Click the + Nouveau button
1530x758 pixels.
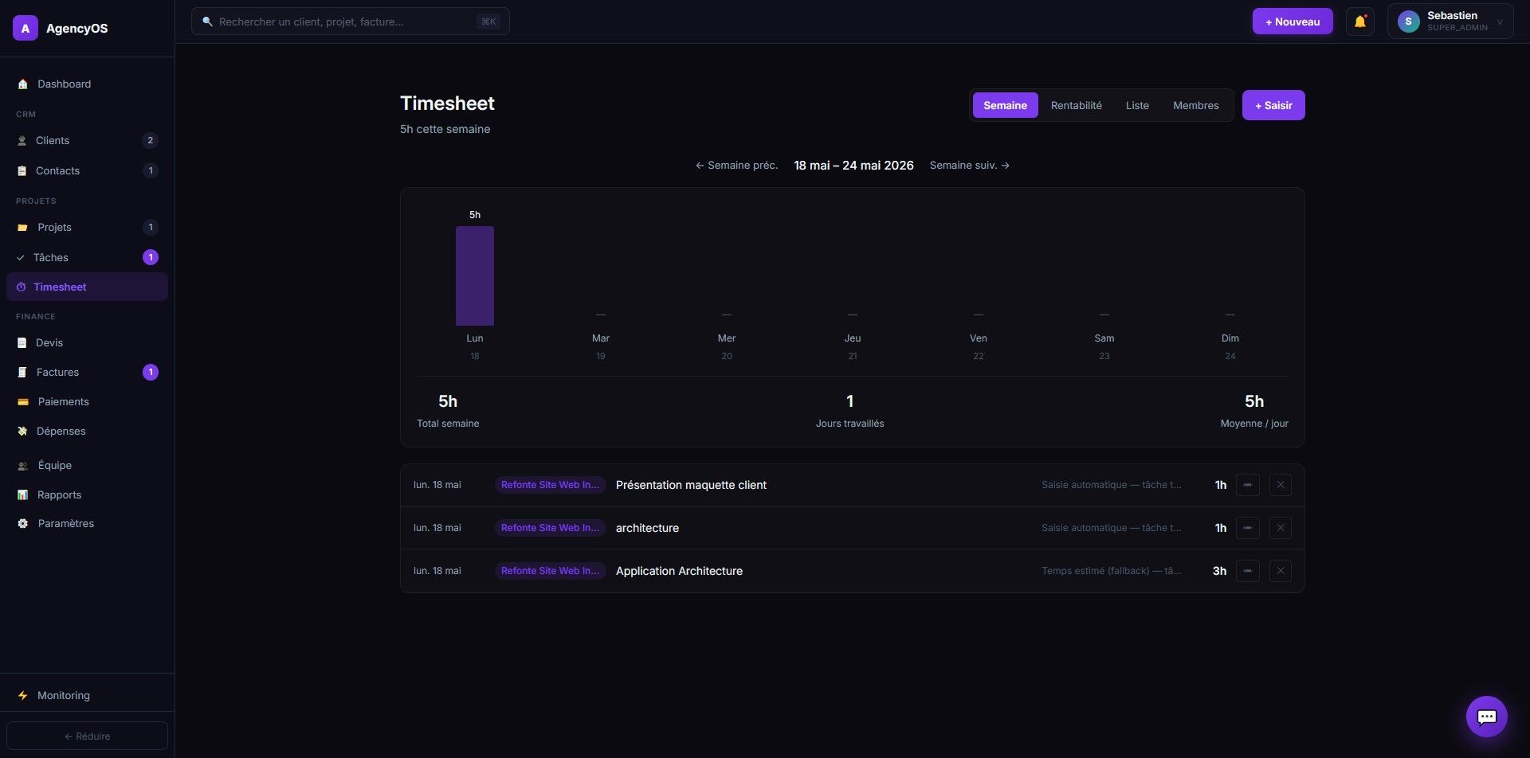click(x=1293, y=21)
